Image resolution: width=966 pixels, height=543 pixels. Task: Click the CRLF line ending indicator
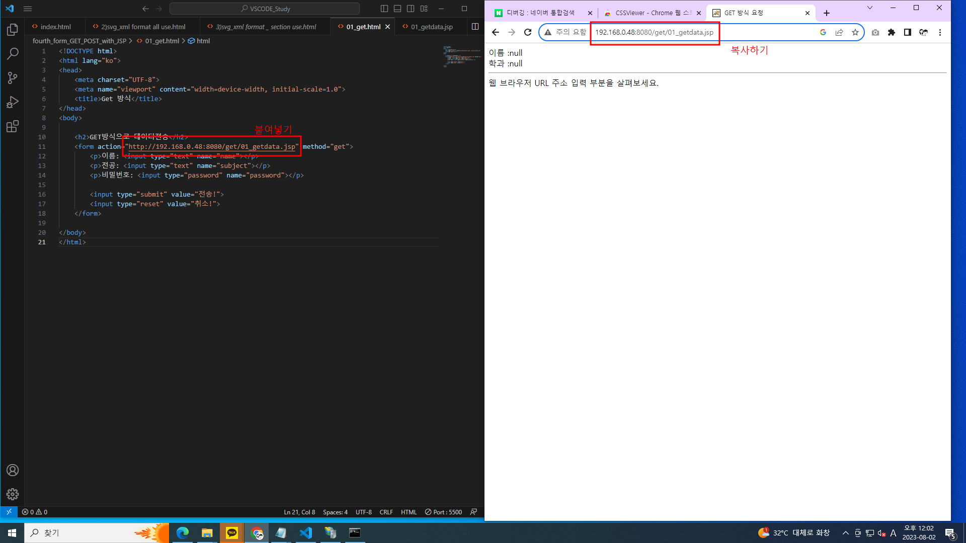(386, 512)
